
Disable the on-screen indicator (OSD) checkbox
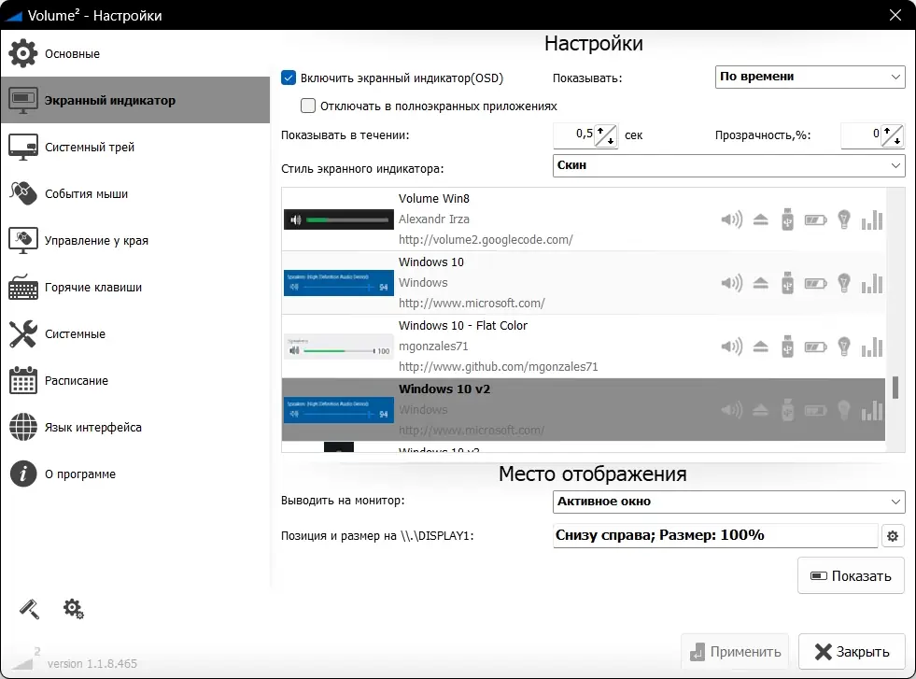[x=289, y=78]
